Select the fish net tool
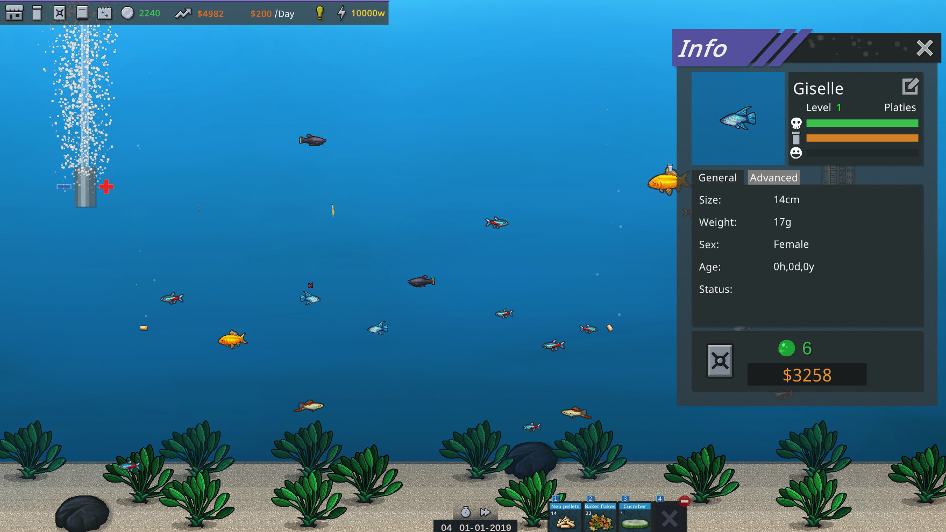946x532 pixels. [60, 13]
